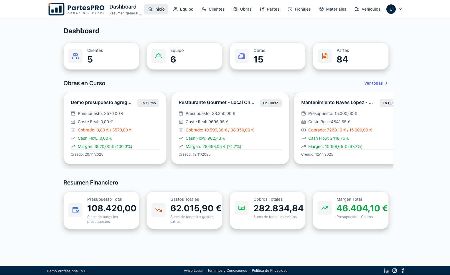Click the Obras building icon on the stats card
This screenshot has width=450, height=275.
[x=242, y=56]
